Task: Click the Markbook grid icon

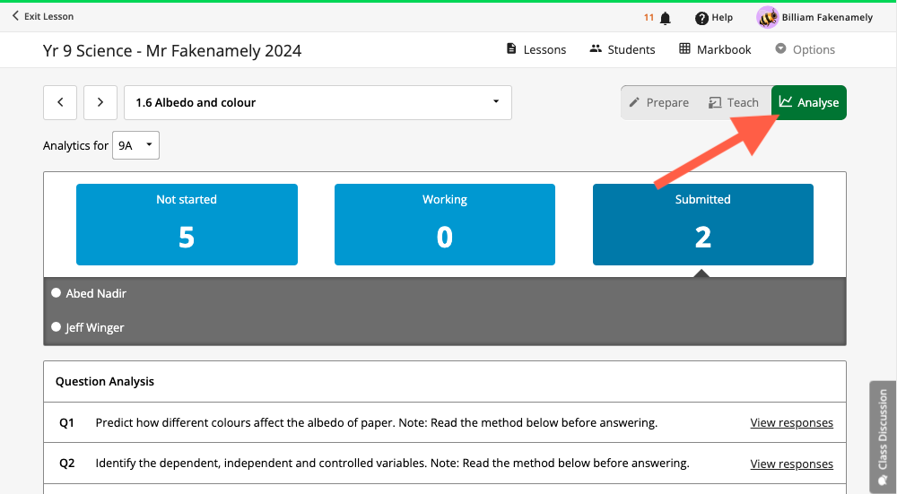Action: tap(684, 48)
